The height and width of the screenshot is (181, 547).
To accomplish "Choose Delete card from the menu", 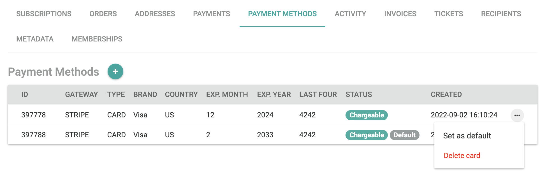I will (462, 156).
